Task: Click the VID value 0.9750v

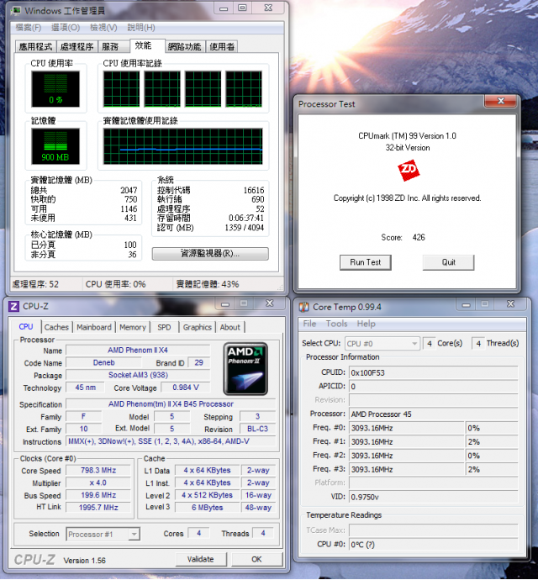Action: coord(433,497)
